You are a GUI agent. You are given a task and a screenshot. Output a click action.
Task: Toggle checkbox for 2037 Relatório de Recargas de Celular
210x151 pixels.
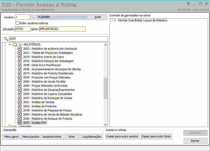click(20, 98)
